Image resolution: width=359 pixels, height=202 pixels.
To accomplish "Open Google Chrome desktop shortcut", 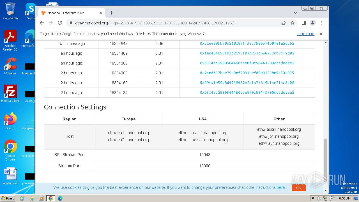I will [x=10, y=150].
